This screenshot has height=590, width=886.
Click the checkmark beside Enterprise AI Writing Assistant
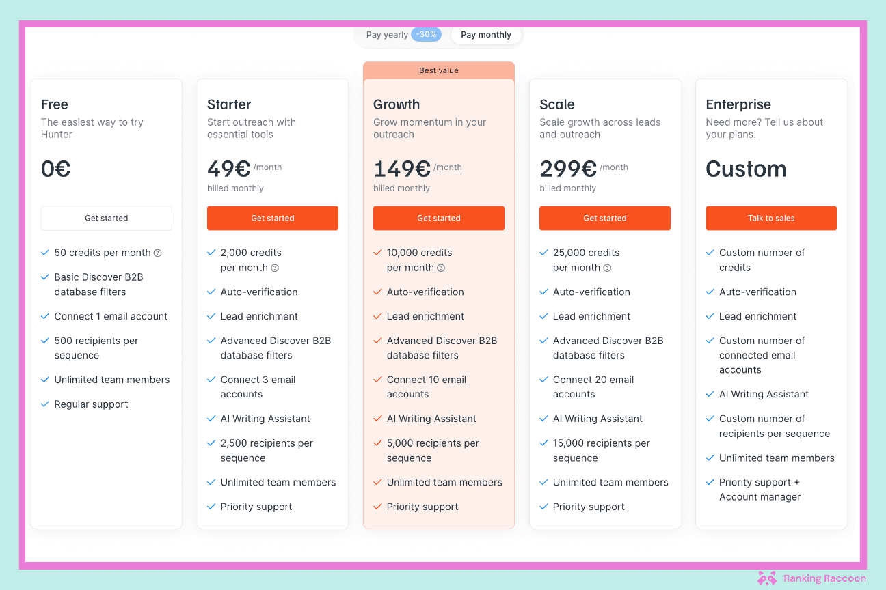point(710,395)
